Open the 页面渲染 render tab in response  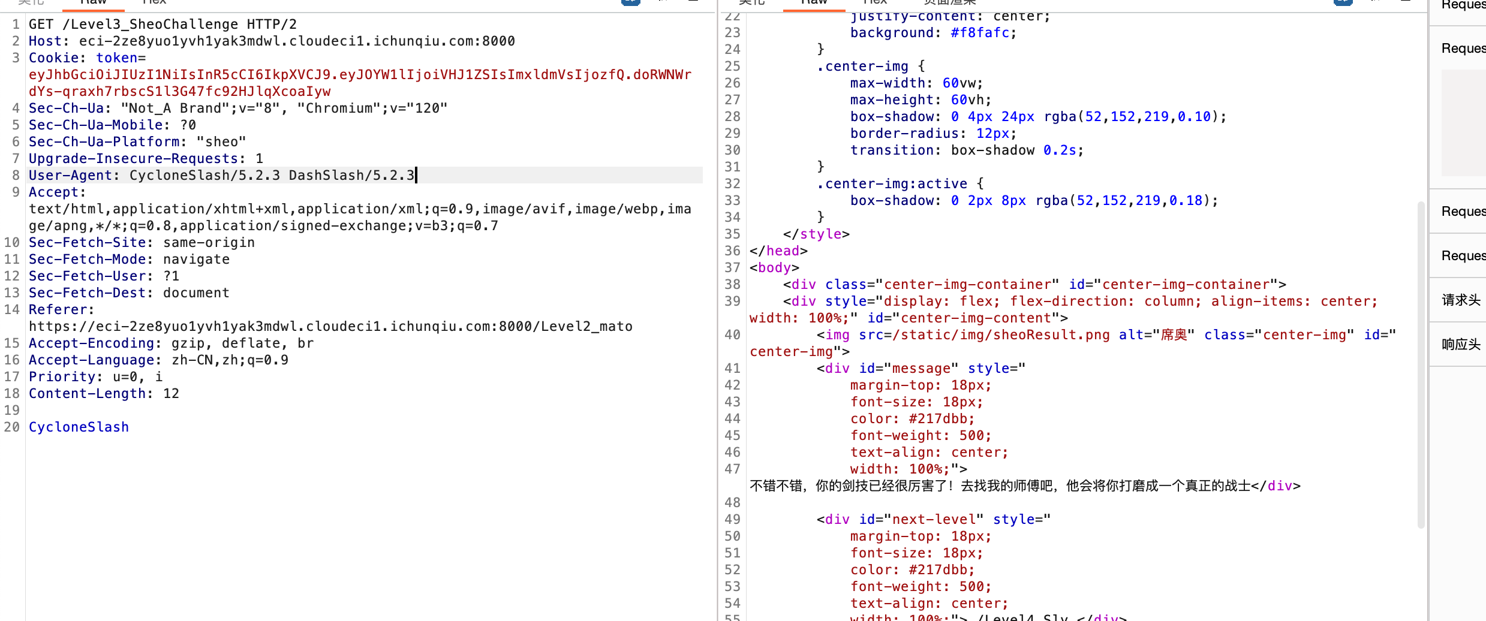950,2
